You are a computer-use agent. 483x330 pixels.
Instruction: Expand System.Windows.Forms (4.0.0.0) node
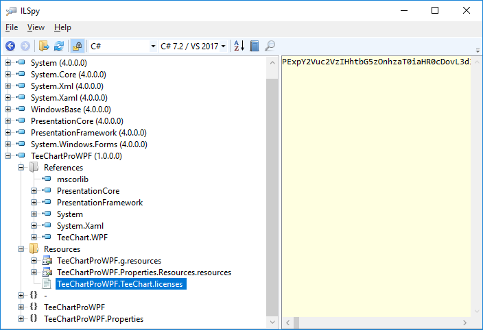pos(8,144)
